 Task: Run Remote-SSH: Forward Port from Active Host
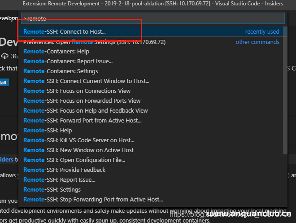point(151,120)
